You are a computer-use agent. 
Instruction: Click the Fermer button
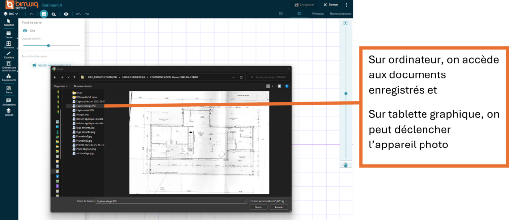coord(331,5)
